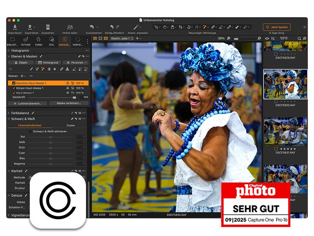Screen dimensions: 314x236
Task: Click the clone stamp mask icon
Action: 67,69
